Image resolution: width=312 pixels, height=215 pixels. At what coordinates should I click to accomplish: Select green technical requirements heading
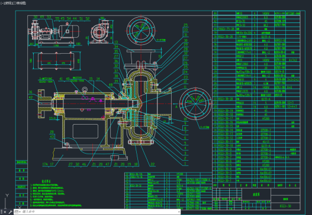(46, 181)
